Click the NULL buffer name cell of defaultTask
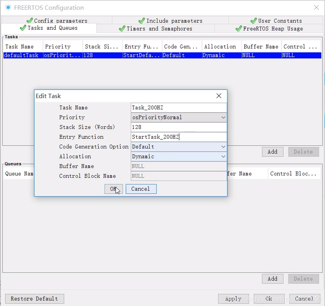This screenshot has width=325, height=306. click(261, 55)
